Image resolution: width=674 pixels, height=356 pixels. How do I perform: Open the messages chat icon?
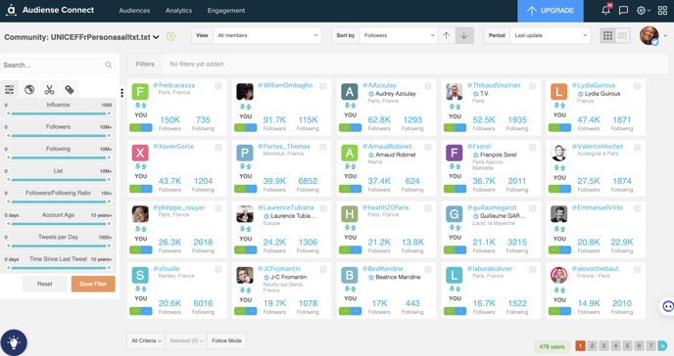[x=623, y=11]
